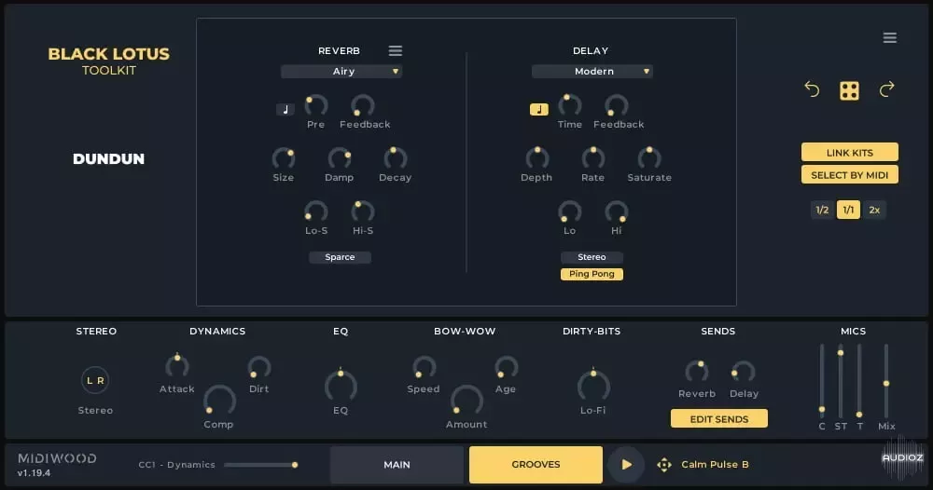Image resolution: width=933 pixels, height=490 pixels.
Task: Click the drag groove arrows icon
Action: pyautogui.click(x=664, y=465)
